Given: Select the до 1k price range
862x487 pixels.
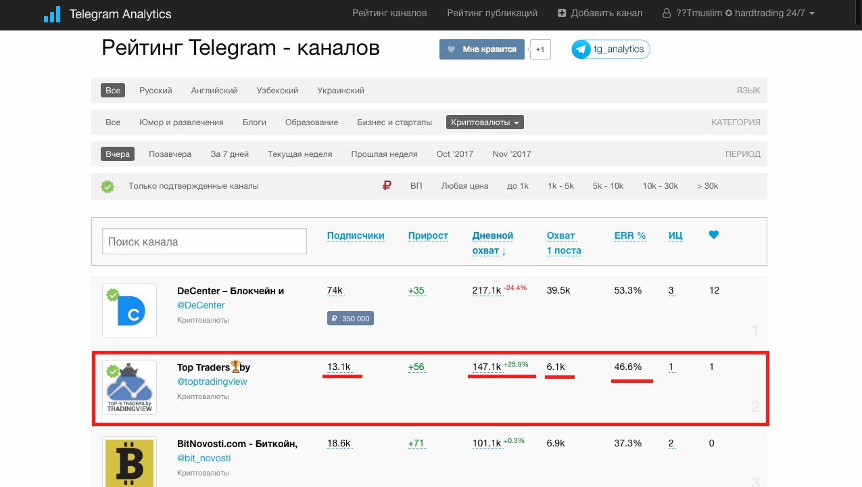Looking at the screenshot, I should 518,186.
